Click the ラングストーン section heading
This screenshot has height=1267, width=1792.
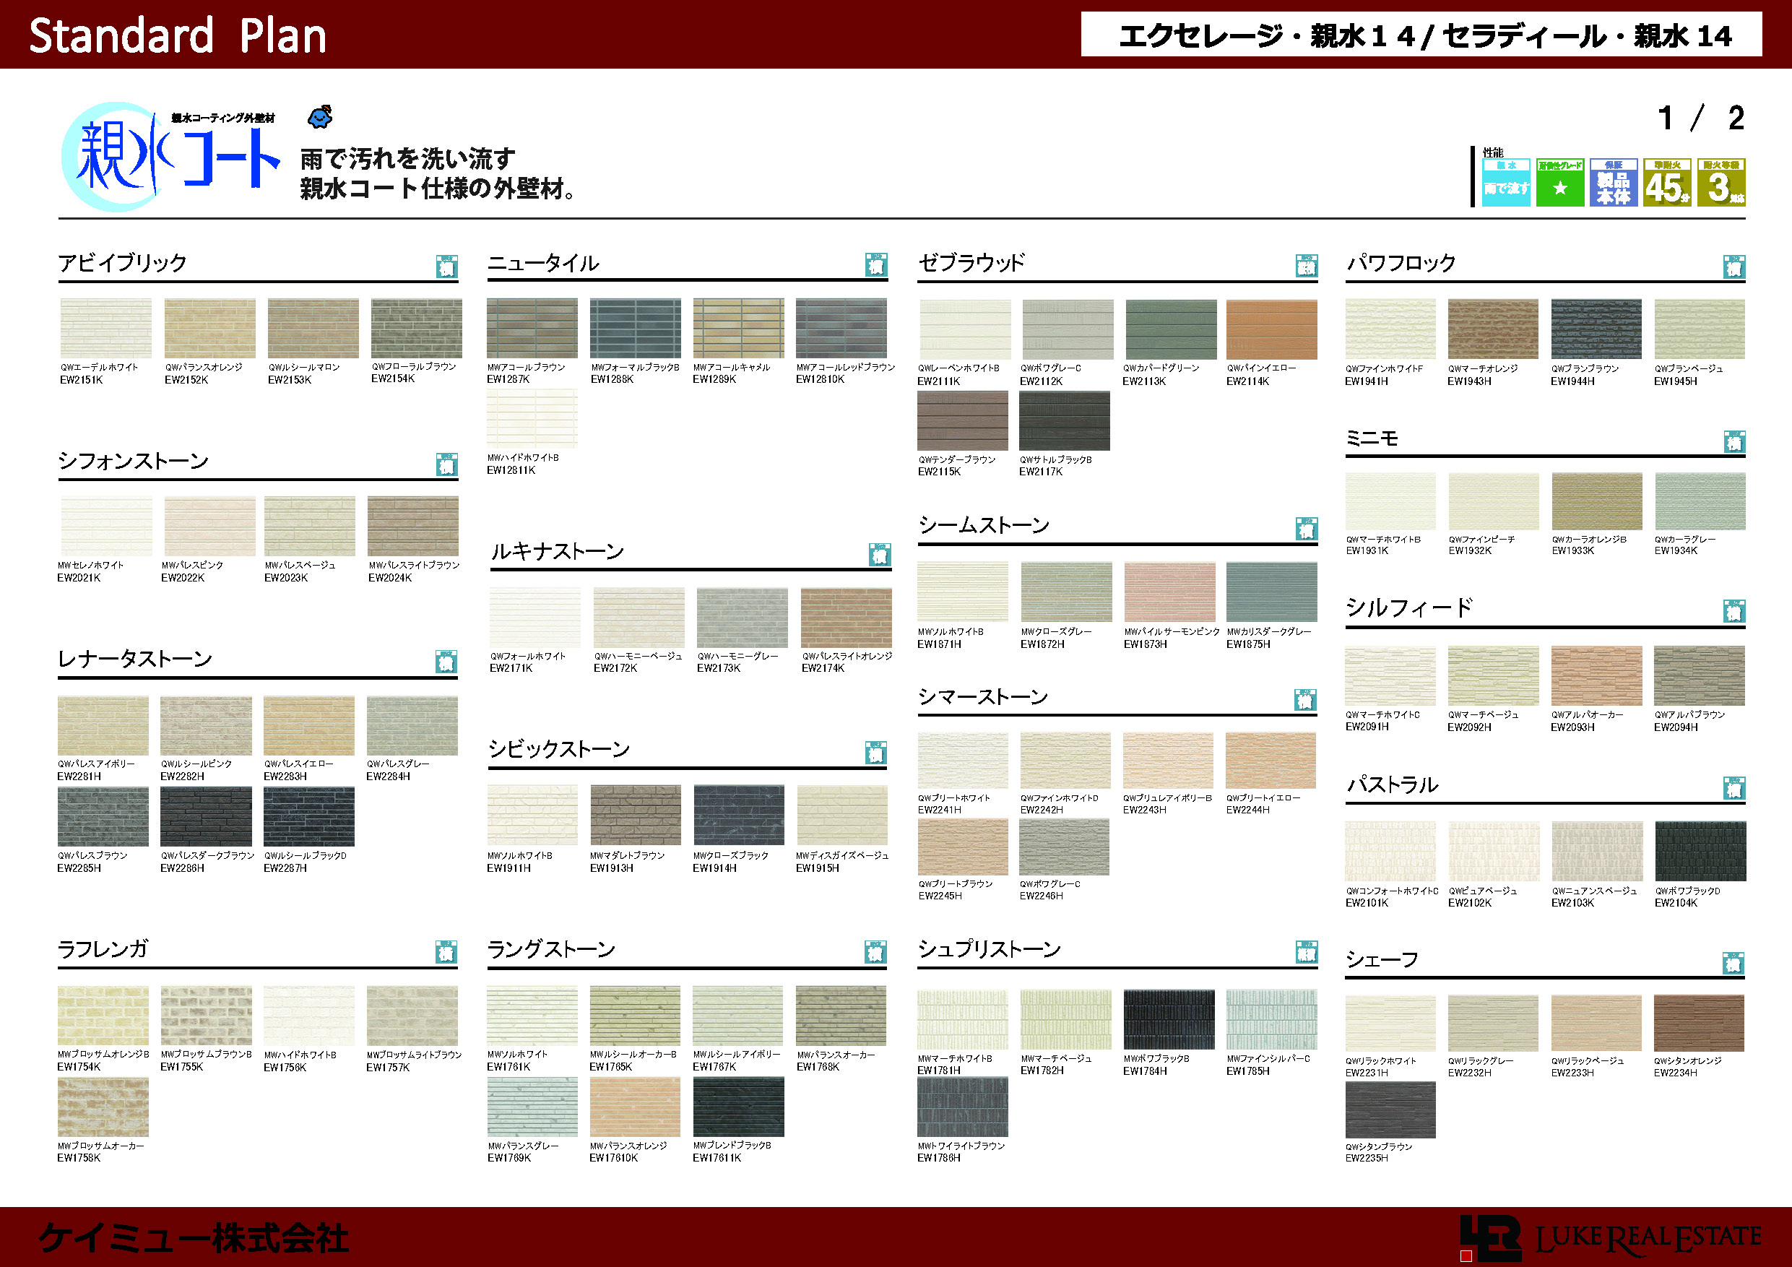(x=552, y=949)
